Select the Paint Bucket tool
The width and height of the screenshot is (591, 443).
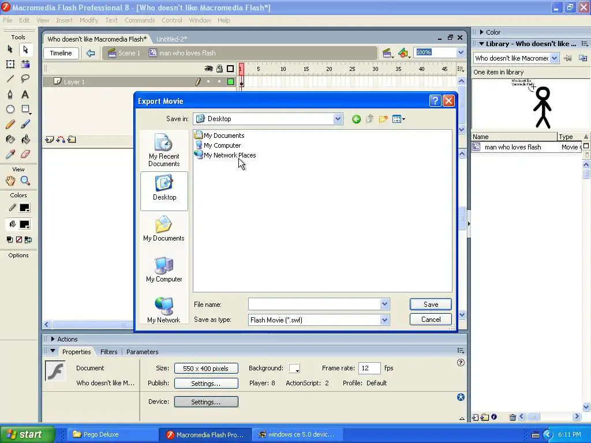click(25, 140)
